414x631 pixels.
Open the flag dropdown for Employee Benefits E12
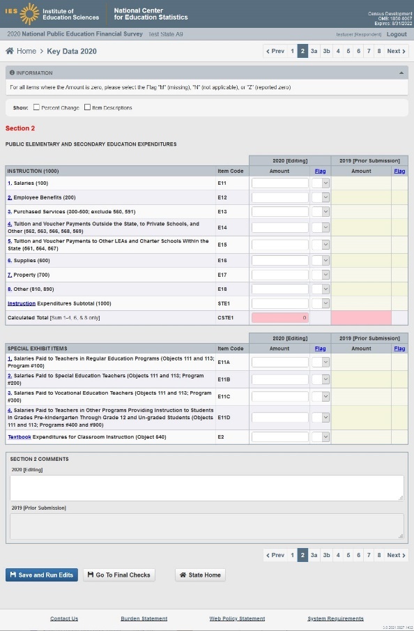pyautogui.click(x=321, y=197)
